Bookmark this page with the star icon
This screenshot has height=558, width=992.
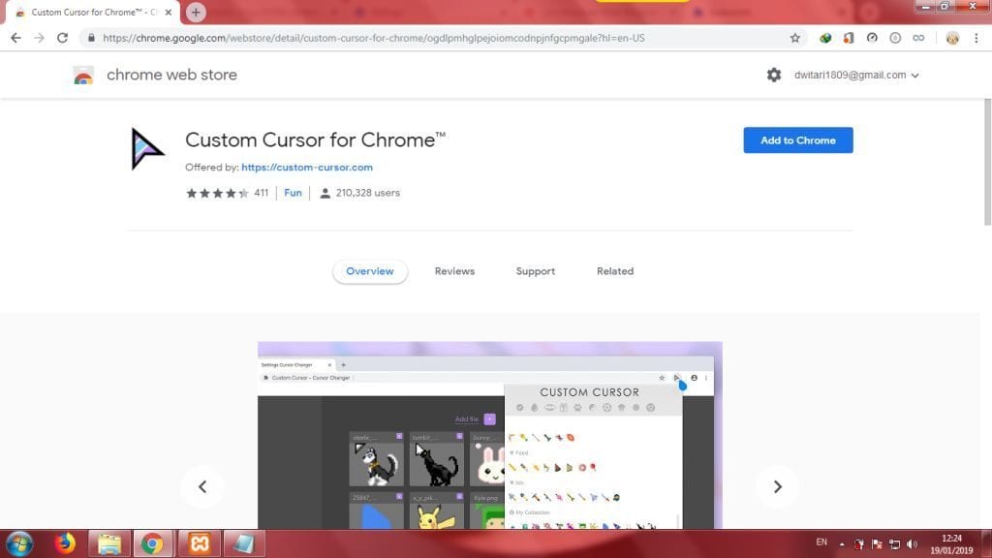[x=795, y=38]
